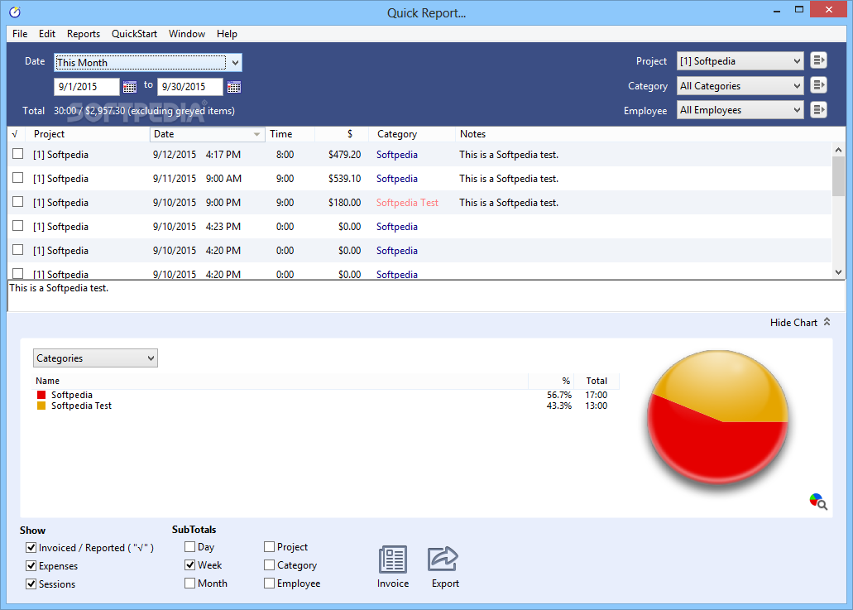This screenshot has width=853, height=610.
Task: Toggle Invoiced / Reported checkbox
Action: [x=31, y=547]
